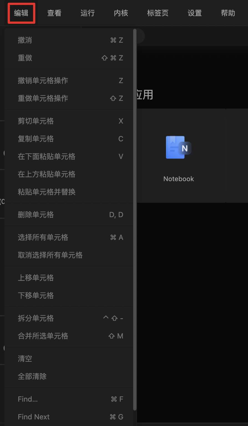Viewport: 248px width, 426px height.
Task: Click the edit menu's vertical scrollbar
Action: 135,220
